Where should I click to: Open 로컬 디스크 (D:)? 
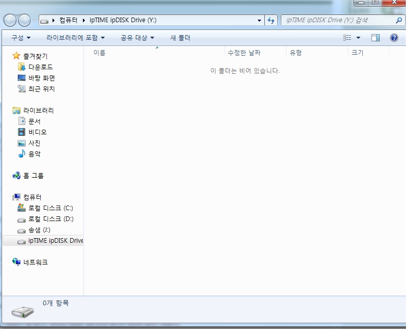pyautogui.click(x=50, y=219)
